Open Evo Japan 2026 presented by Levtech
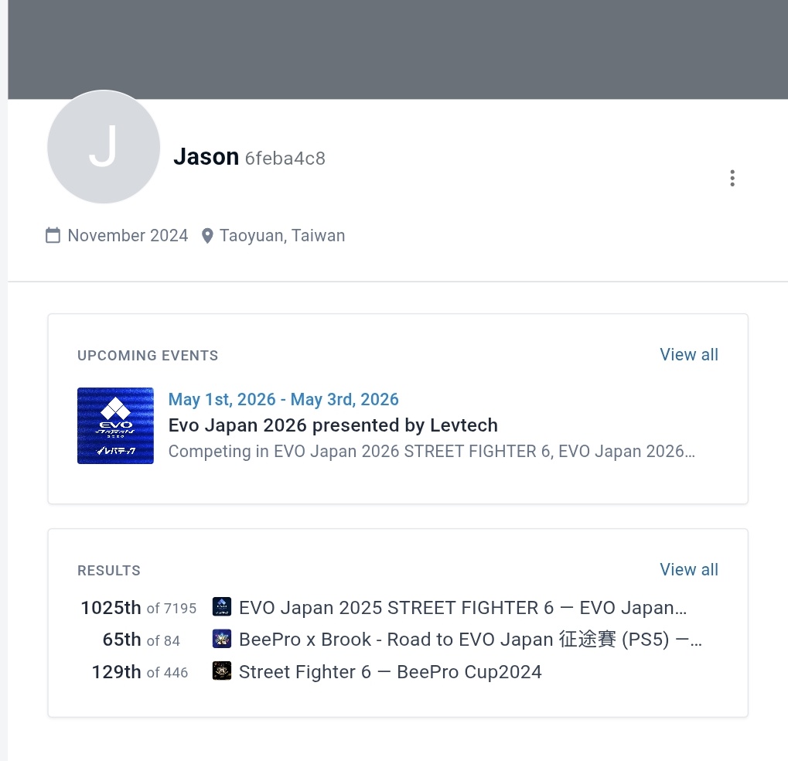The height and width of the screenshot is (761, 788). point(333,425)
